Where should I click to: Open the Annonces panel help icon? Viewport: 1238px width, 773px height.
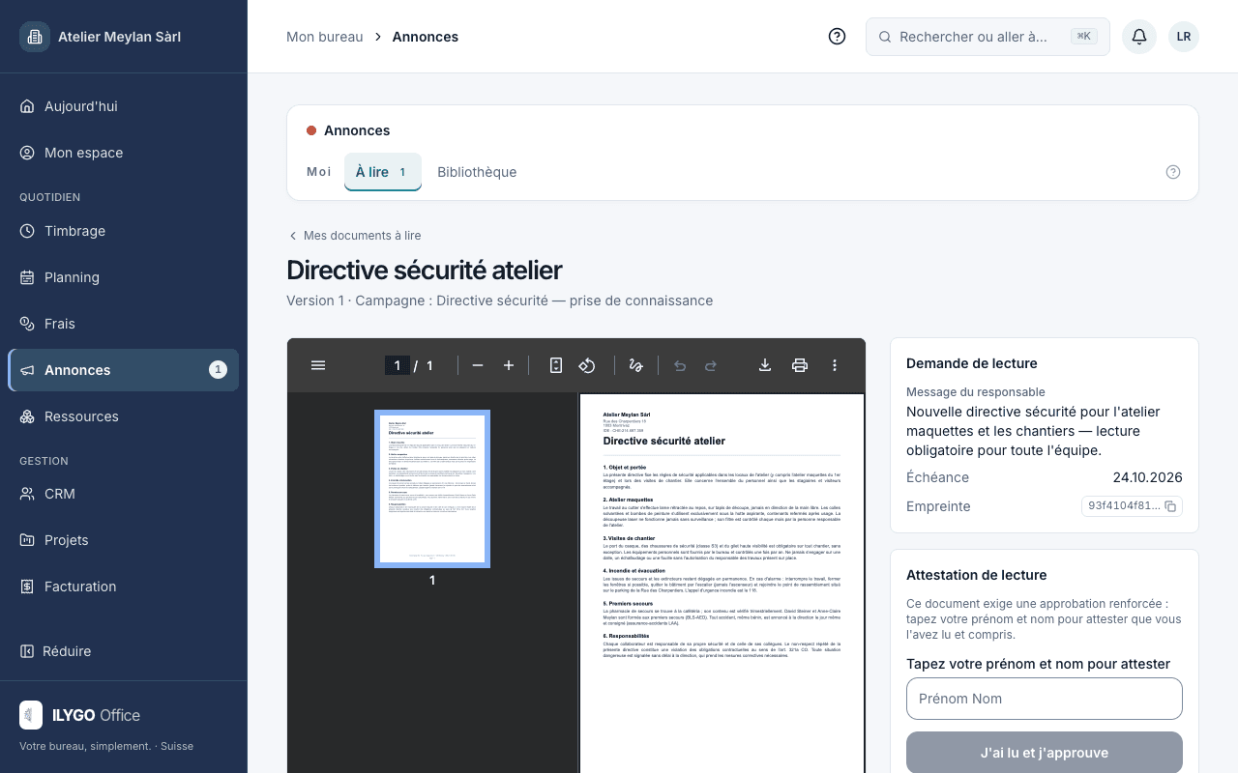pos(1173,172)
